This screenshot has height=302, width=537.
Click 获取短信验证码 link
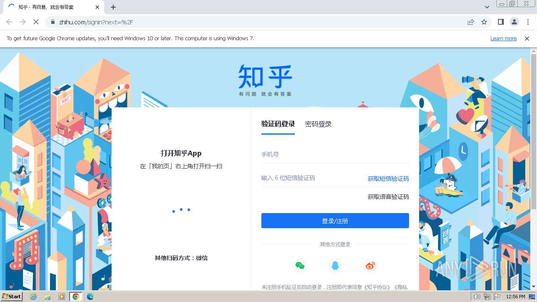[x=388, y=179]
